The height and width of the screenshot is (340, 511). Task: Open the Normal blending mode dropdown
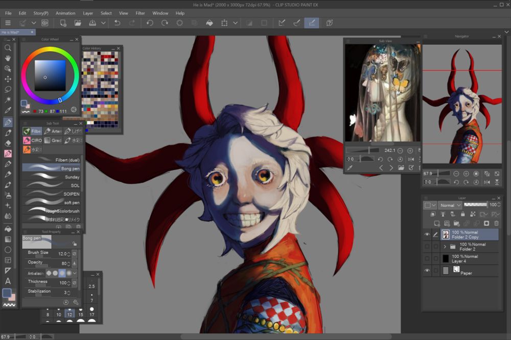(x=450, y=205)
